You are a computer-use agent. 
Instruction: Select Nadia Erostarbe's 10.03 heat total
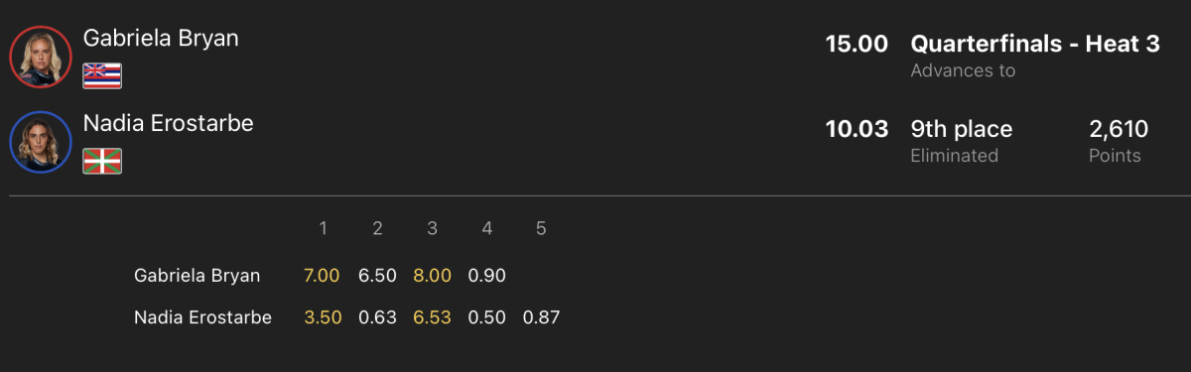857,129
